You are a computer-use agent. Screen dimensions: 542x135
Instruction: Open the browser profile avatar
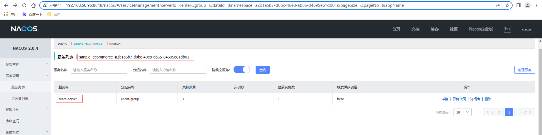[528, 5]
